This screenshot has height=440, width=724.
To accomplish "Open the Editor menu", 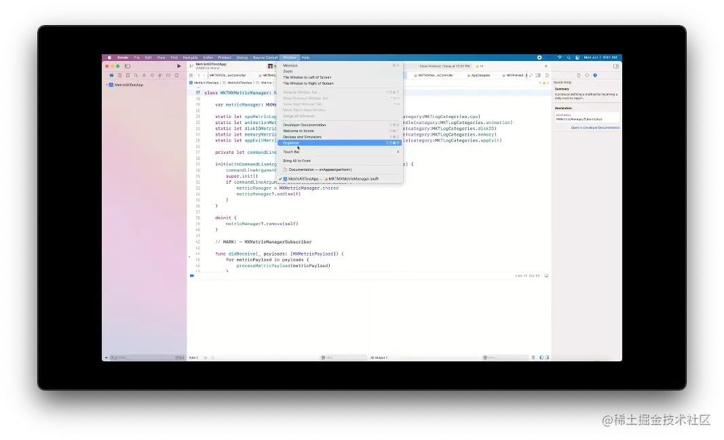I will tap(208, 58).
